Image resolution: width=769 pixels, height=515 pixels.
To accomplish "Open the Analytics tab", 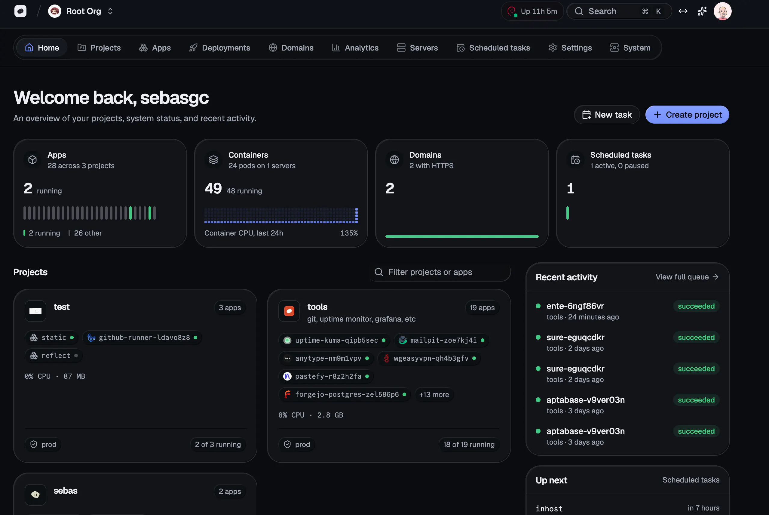I will [x=355, y=48].
